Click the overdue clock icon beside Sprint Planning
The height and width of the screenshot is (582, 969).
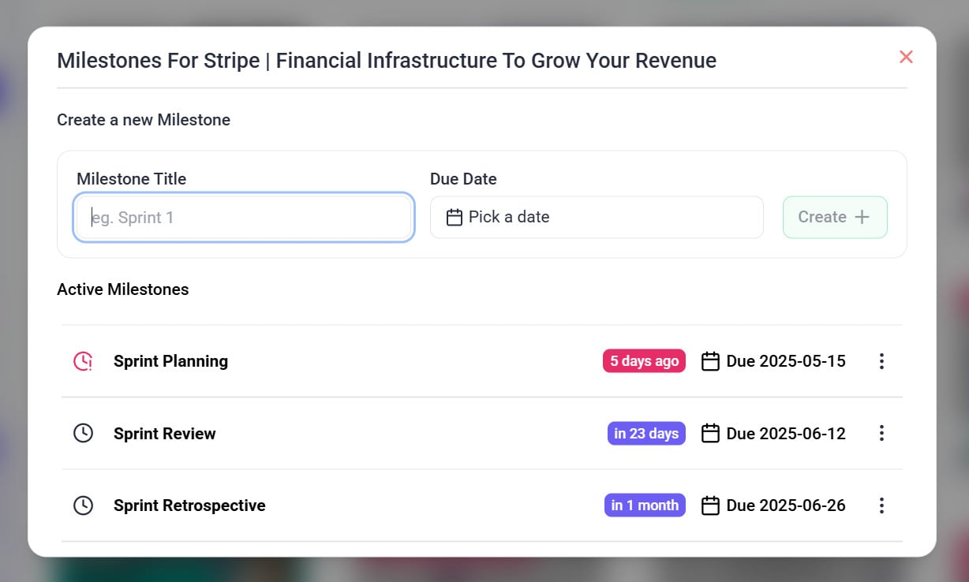pos(83,361)
